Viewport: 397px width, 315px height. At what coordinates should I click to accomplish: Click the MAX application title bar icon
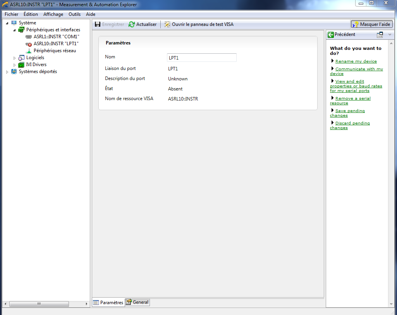5,5
